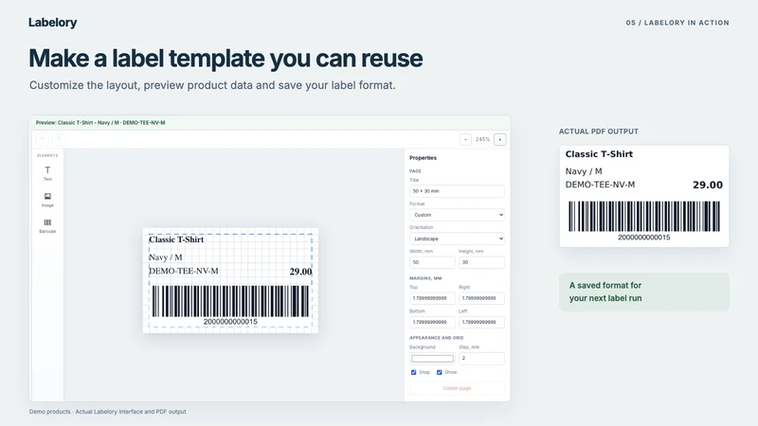758x426 pixels.
Task: Click the Left margin input
Action: tap(481, 322)
